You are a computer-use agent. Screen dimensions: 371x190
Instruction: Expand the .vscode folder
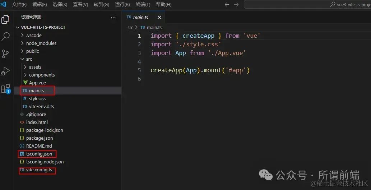pyautogui.click(x=34, y=35)
